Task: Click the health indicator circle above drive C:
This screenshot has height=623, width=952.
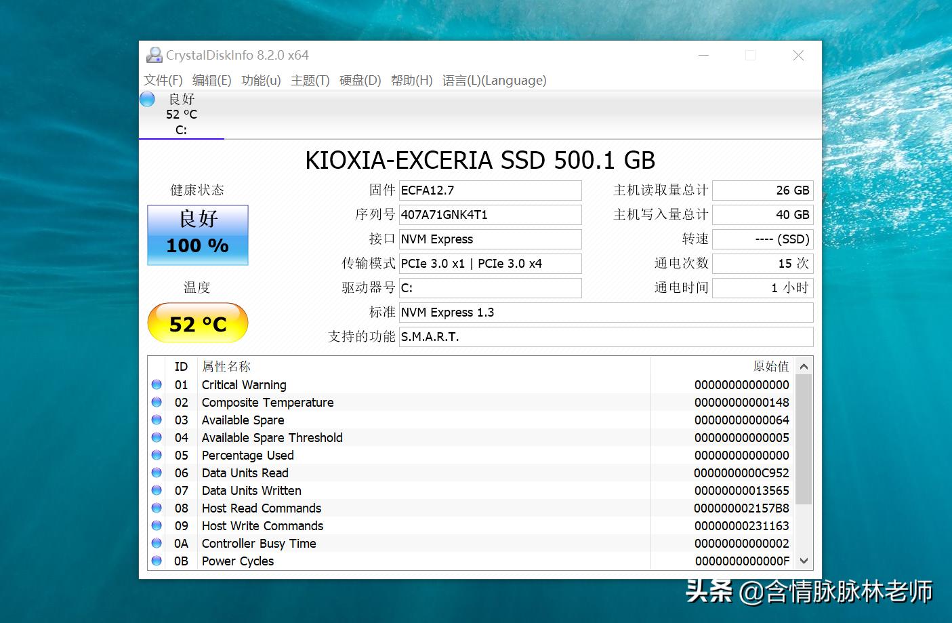Action: point(146,99)
